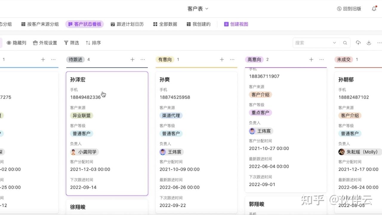Image resolution: width=382 pixels, height=215 pixels.
Task: Click 客户介绍 tag in 孙朝郁 card
Action: pyautogui.click(x=350, y=116)
